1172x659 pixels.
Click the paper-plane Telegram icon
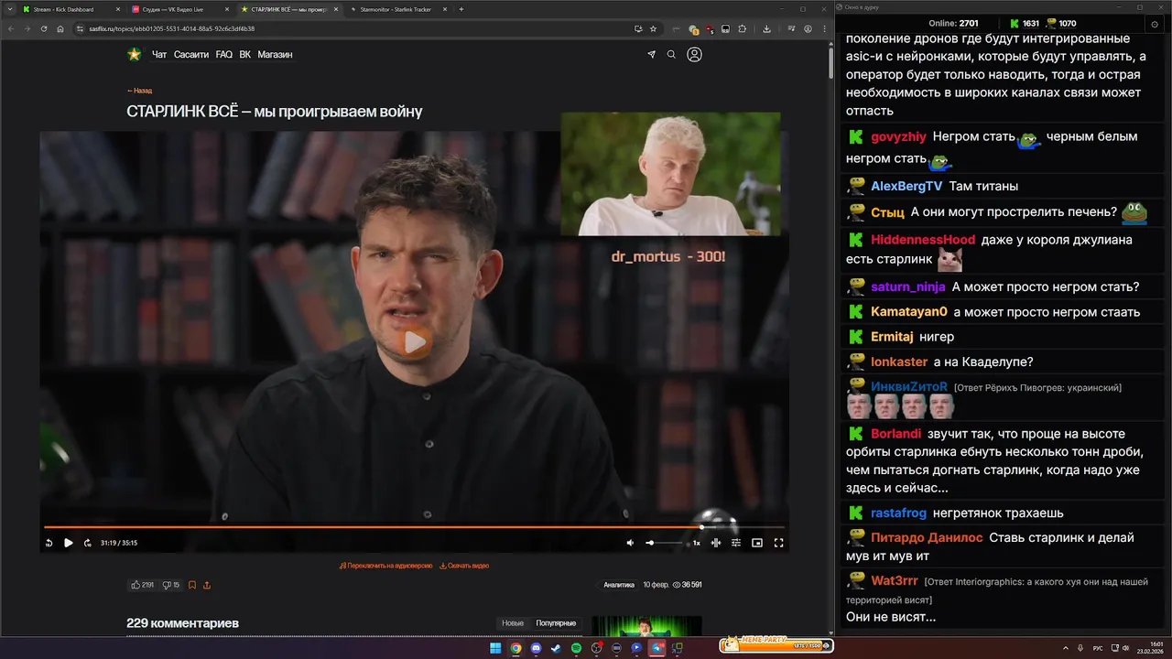click(651, 55)
